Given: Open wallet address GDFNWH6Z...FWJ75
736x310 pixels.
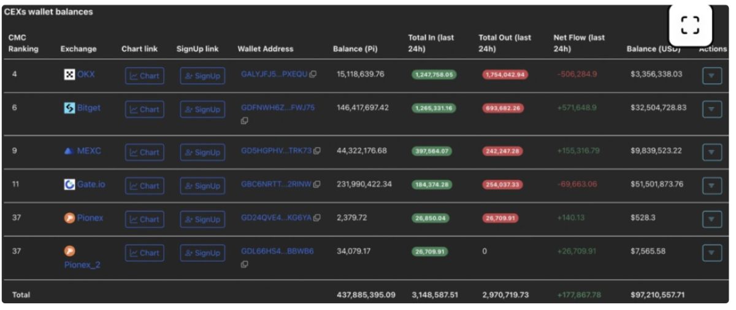Looking at the screenshot, I should click(278, 107).
